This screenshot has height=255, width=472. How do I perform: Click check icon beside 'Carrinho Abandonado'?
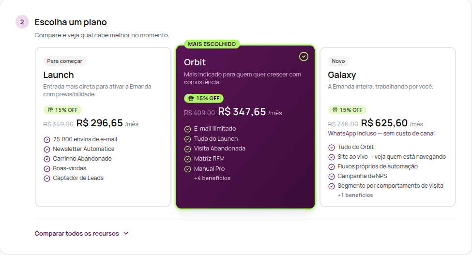pos(47,159)
